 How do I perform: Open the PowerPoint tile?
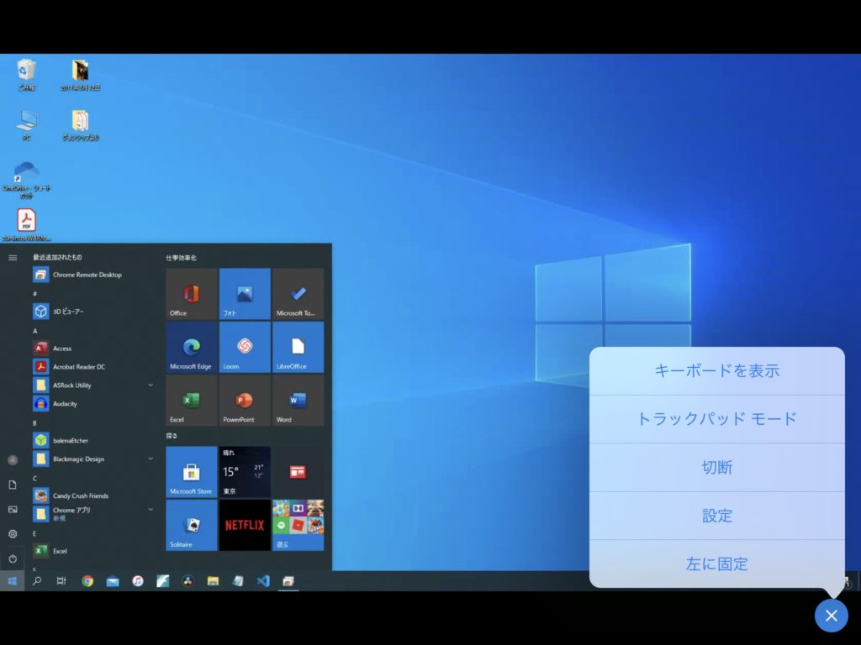pyautogui.click(x=245, y=400)
